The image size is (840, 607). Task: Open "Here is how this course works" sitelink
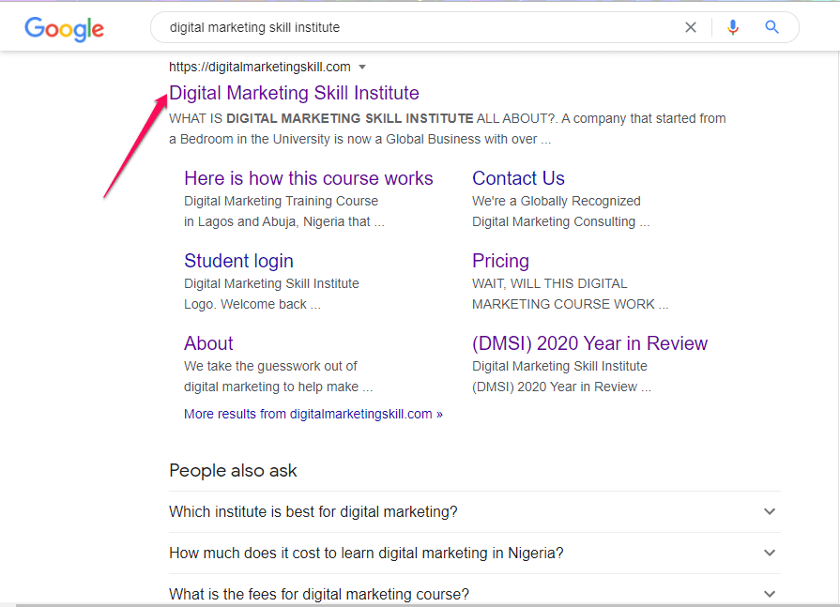click(308, 178)
